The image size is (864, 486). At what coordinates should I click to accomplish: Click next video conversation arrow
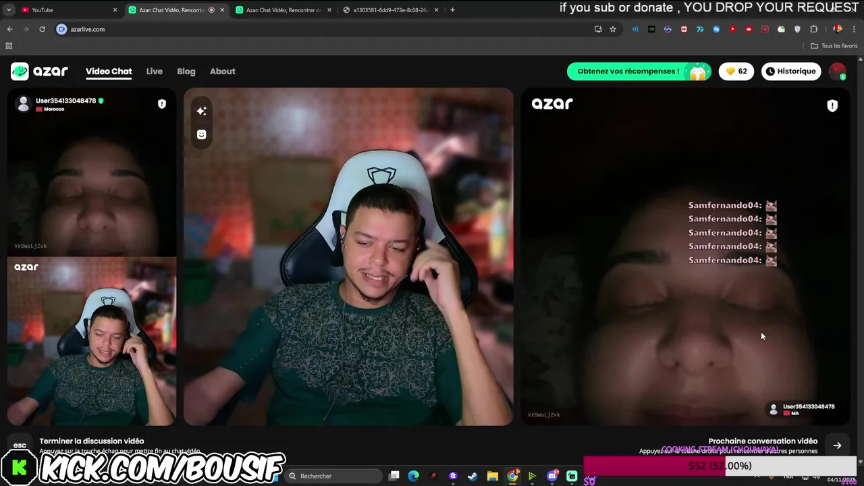837,446
